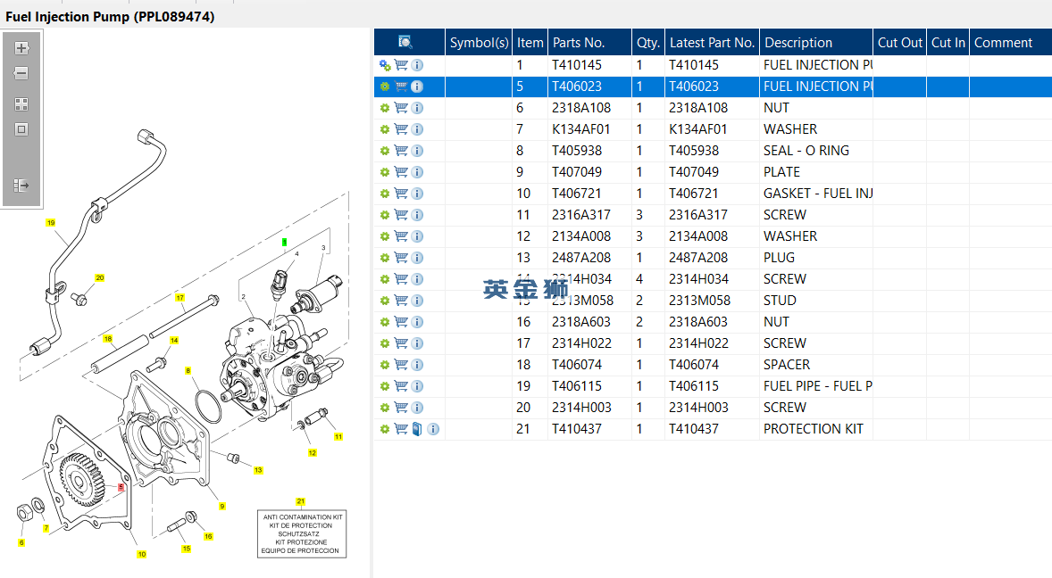Click callout 14 in the diagram

(x=174, y=340)
